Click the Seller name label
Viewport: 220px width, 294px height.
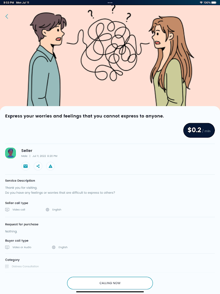[27, 151]
